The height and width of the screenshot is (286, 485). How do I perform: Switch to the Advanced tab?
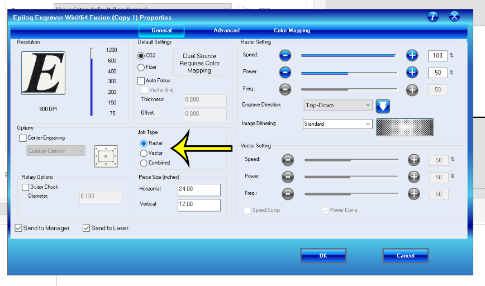click(x=226, y=30)
